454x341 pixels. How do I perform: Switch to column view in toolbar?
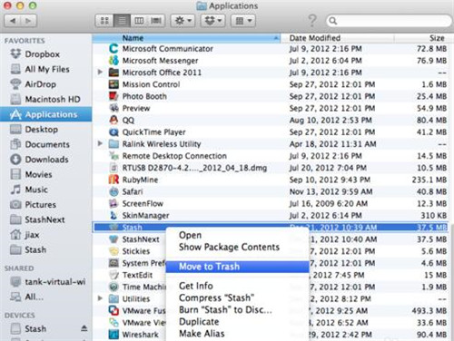139,21
